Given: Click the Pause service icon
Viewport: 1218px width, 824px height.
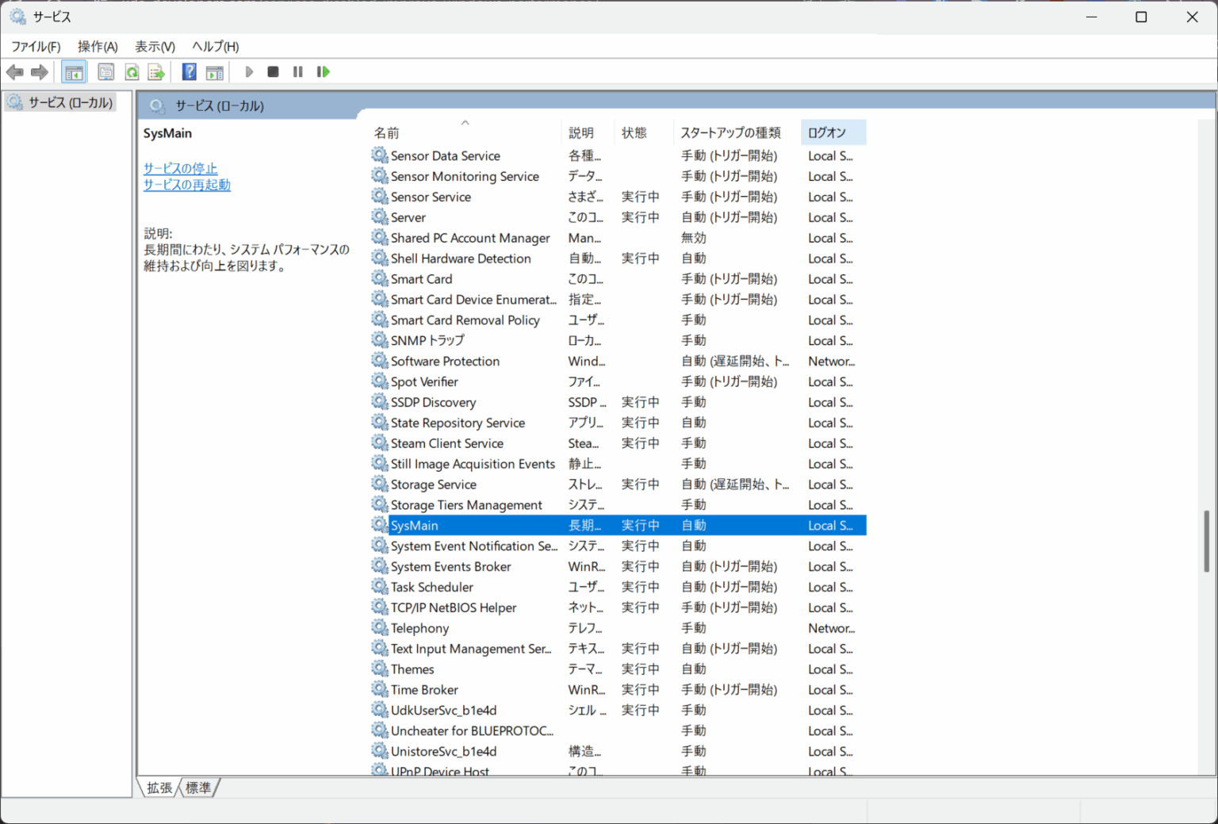Looking at the screenshot, I should [297, 71].
